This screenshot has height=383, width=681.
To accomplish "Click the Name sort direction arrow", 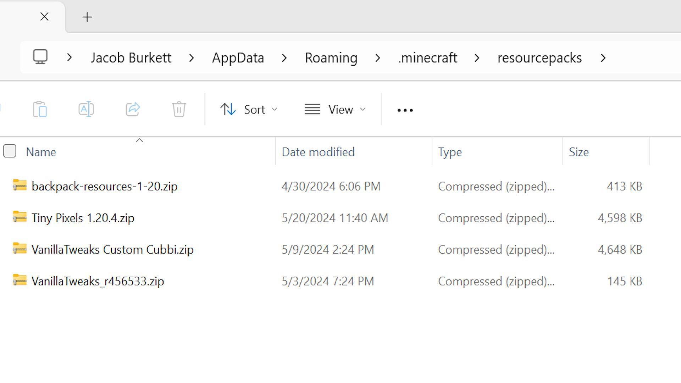I will pyautogui.click(x=139, y=140).
